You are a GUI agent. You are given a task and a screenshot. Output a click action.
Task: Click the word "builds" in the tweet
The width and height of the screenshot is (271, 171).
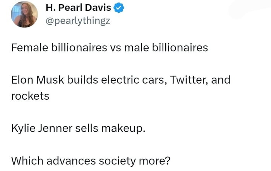click(79, 80)
